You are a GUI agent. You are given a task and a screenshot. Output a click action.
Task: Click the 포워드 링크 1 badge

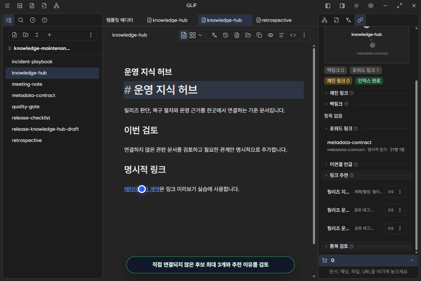click(x=367, y=70)
